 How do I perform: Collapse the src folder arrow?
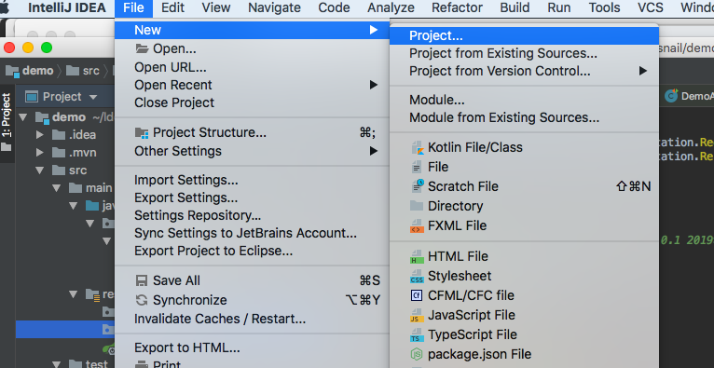(x=40, y=170)
